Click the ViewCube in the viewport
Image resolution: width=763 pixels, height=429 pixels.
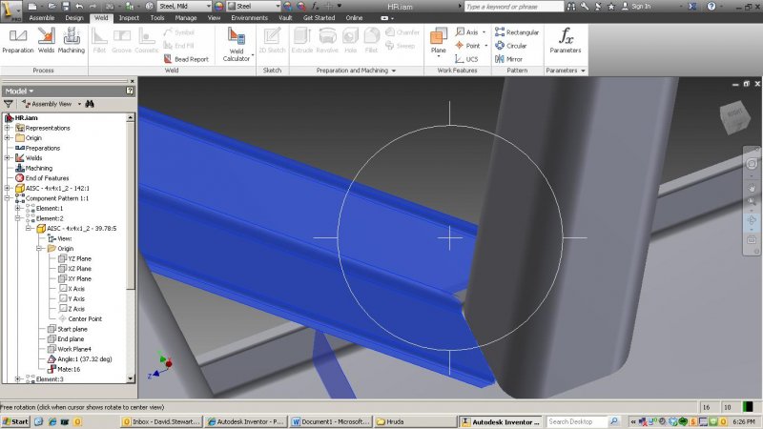click(734, 117)
